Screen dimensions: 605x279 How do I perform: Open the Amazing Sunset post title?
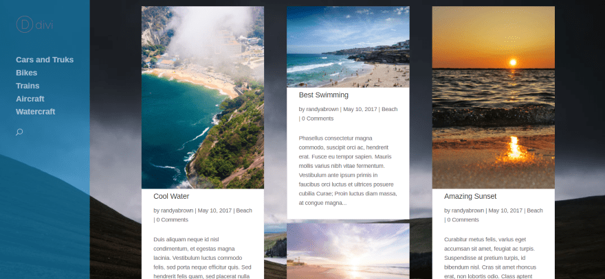coord(470,196)
